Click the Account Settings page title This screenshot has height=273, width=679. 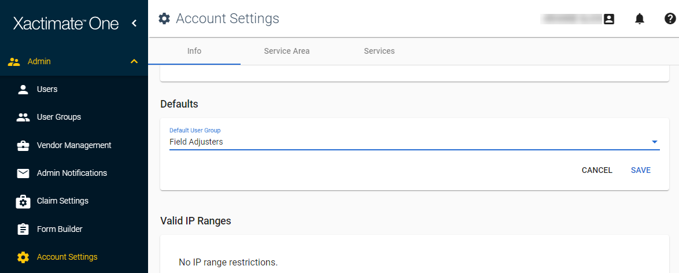pyautogui.click(x=227, y=19)
